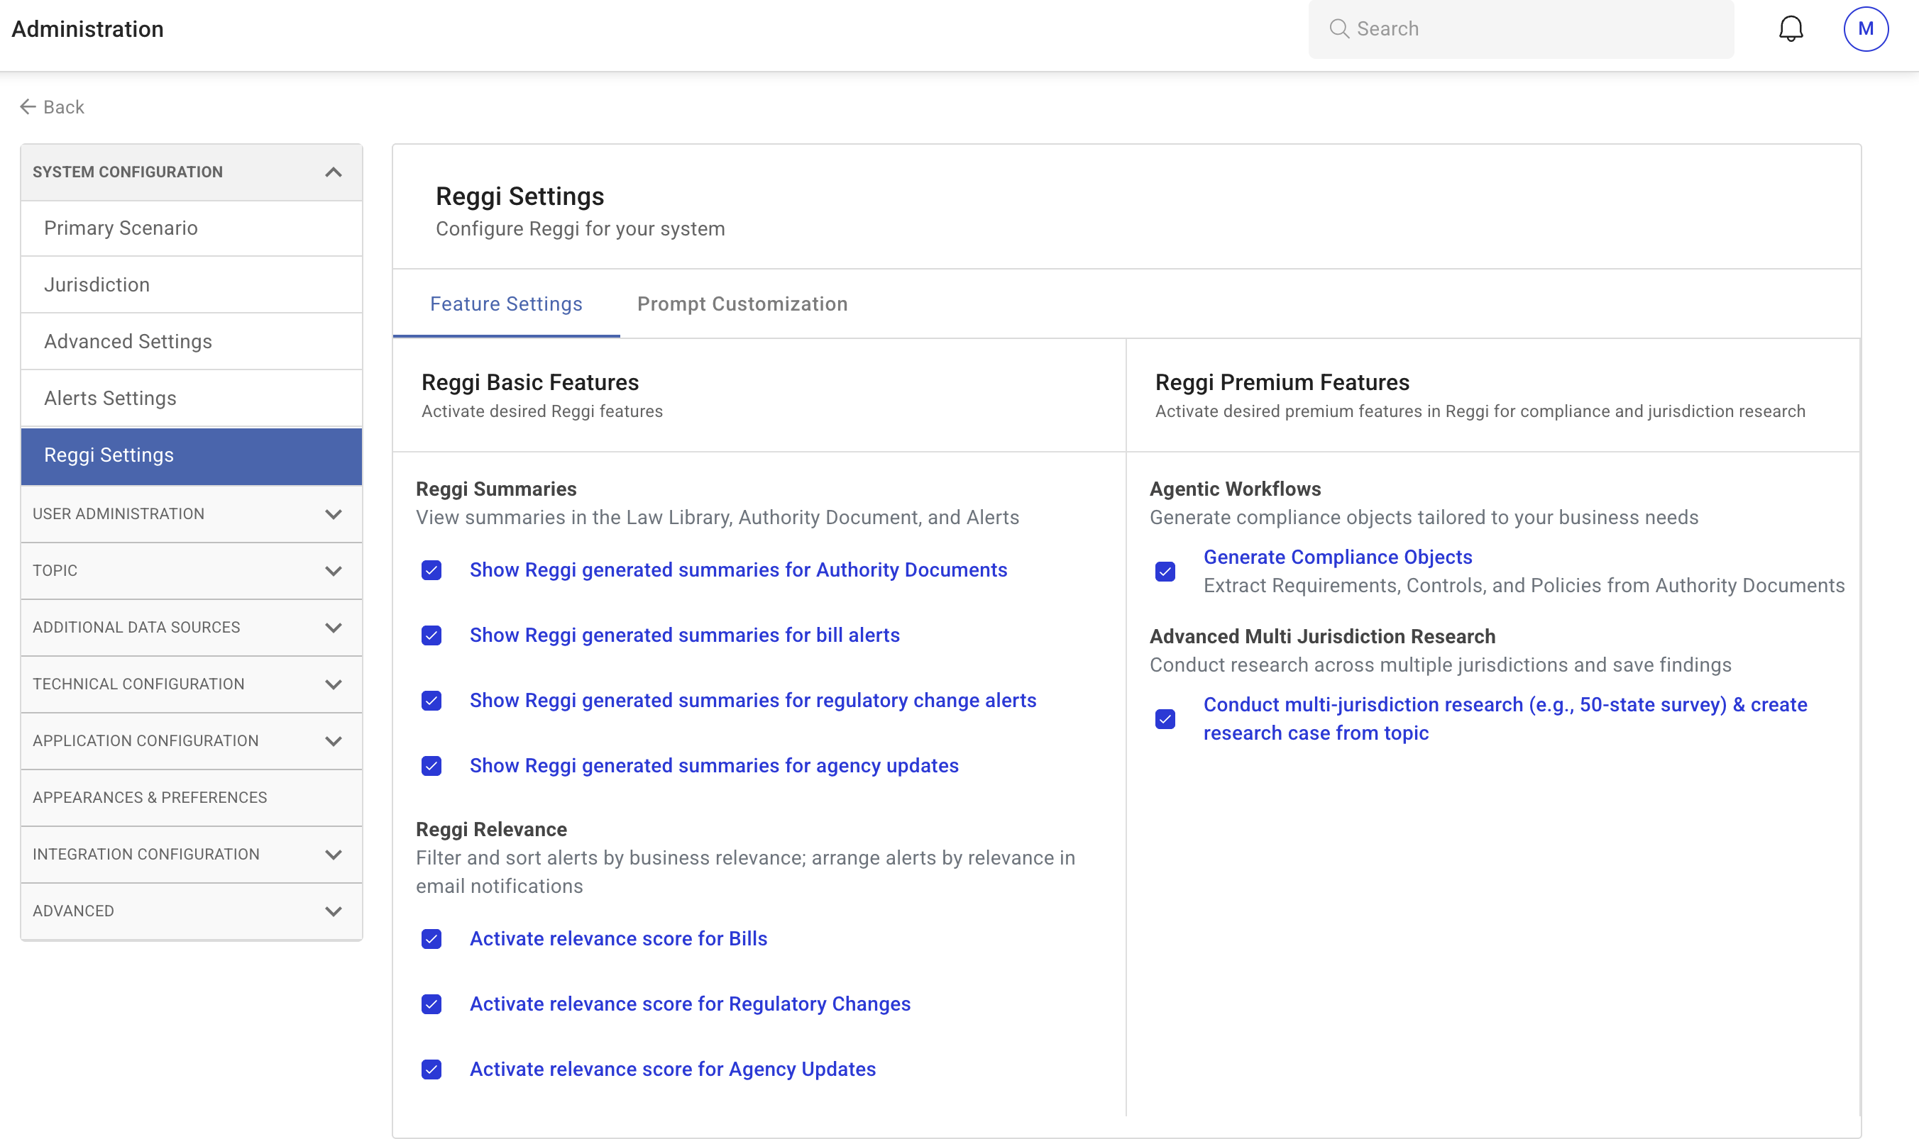This screenshot has height=1139, width=1919.
Task: Open Primary Scenario settings page
Action: (121, 228)
